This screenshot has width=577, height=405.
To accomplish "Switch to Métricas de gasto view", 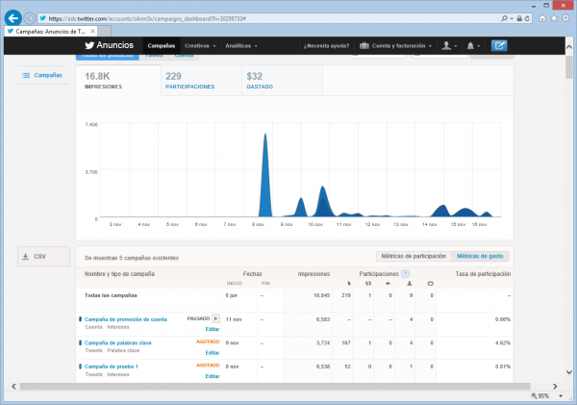I will [480, 256].
